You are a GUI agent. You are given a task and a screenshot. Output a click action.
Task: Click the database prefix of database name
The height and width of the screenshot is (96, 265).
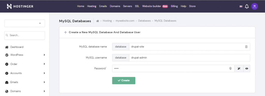coord(121,47)
